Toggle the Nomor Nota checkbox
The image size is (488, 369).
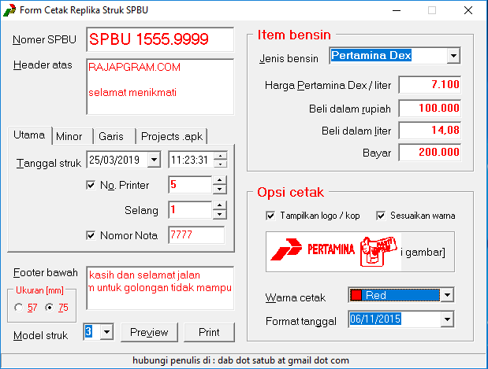91,235
